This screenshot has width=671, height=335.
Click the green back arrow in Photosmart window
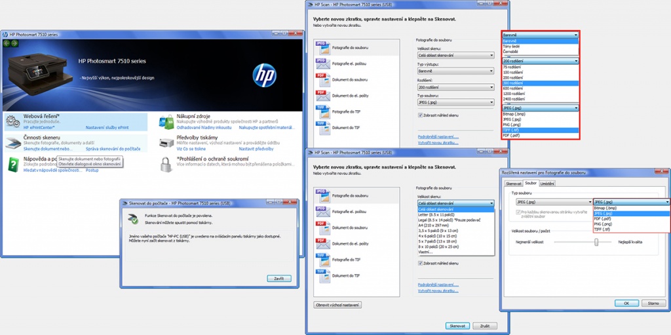tap(7, 43)
